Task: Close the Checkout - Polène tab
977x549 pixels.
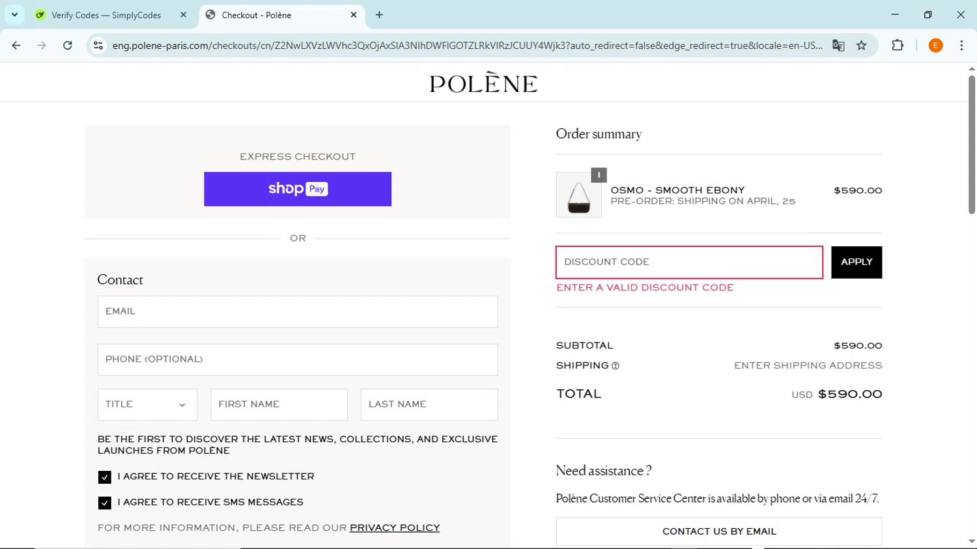Action: click(x=354, y=15)
